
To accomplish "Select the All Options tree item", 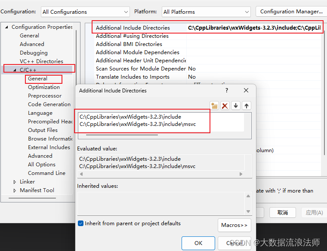I will [41, 165].
